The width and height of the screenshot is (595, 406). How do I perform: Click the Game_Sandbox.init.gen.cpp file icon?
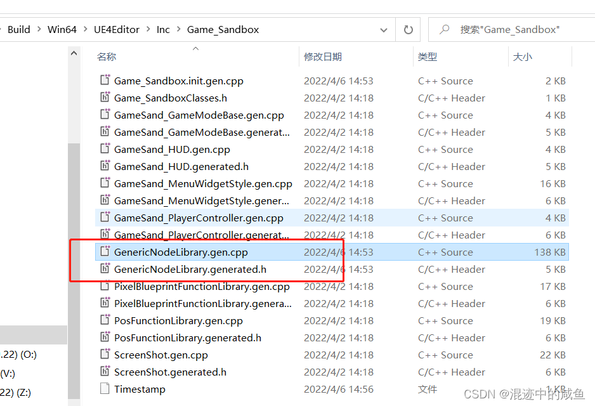click(105, 80)
